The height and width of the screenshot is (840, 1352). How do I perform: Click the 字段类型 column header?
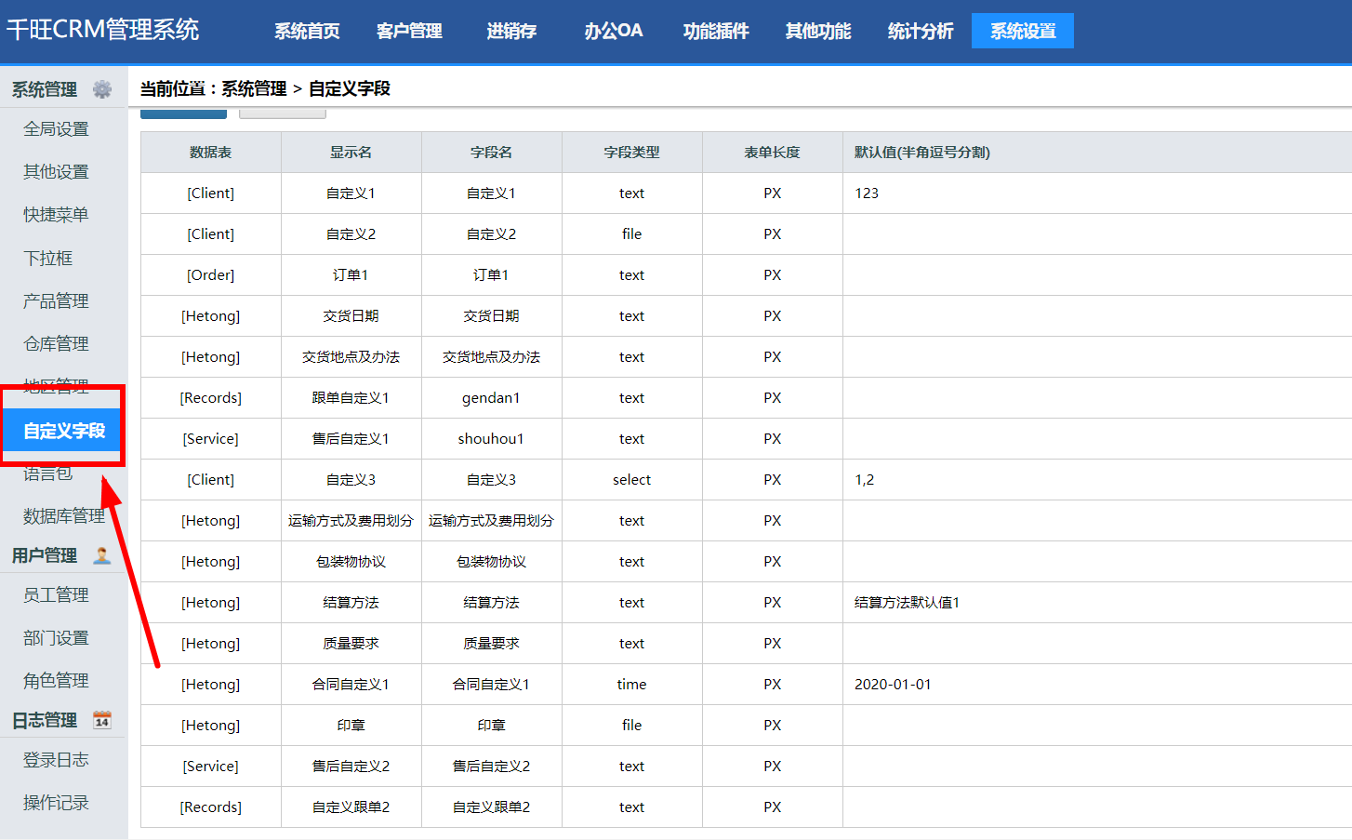point(632,153)
